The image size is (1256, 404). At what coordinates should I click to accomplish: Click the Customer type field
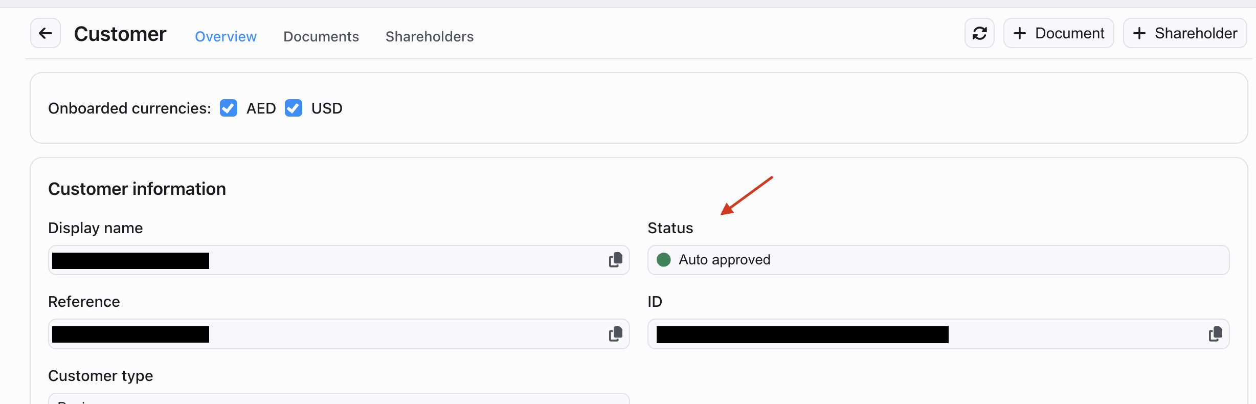point(339,399)
